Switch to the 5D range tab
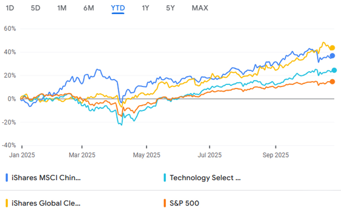341x214 pixels. [x=36, y=8]
